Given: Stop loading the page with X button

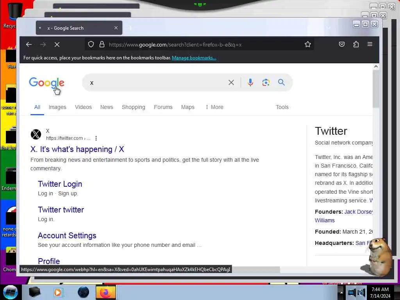Looking at the screenshot, I should pyautogui.click(x=57, y=45).
